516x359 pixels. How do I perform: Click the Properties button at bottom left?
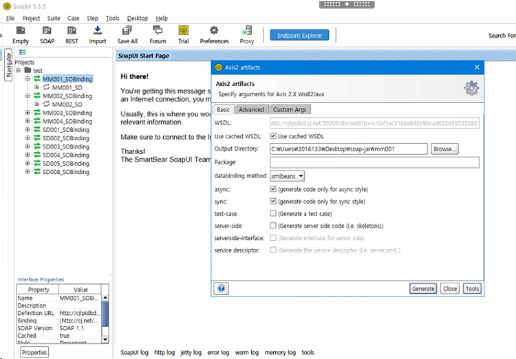pyautogui.click(x=34, y=352)
